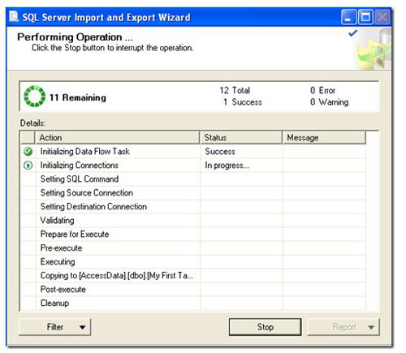
Task: Select the Setting SQL Command row
Action: click(x=193, y=179)
